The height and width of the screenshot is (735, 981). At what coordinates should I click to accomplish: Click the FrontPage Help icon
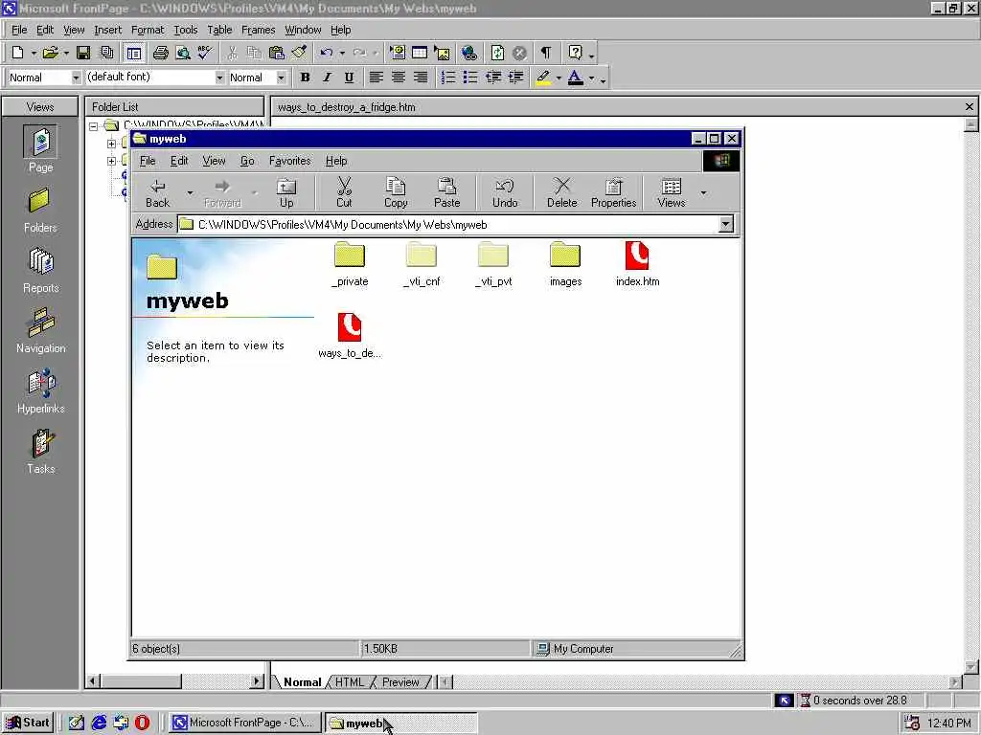click(x=576, y=54)
